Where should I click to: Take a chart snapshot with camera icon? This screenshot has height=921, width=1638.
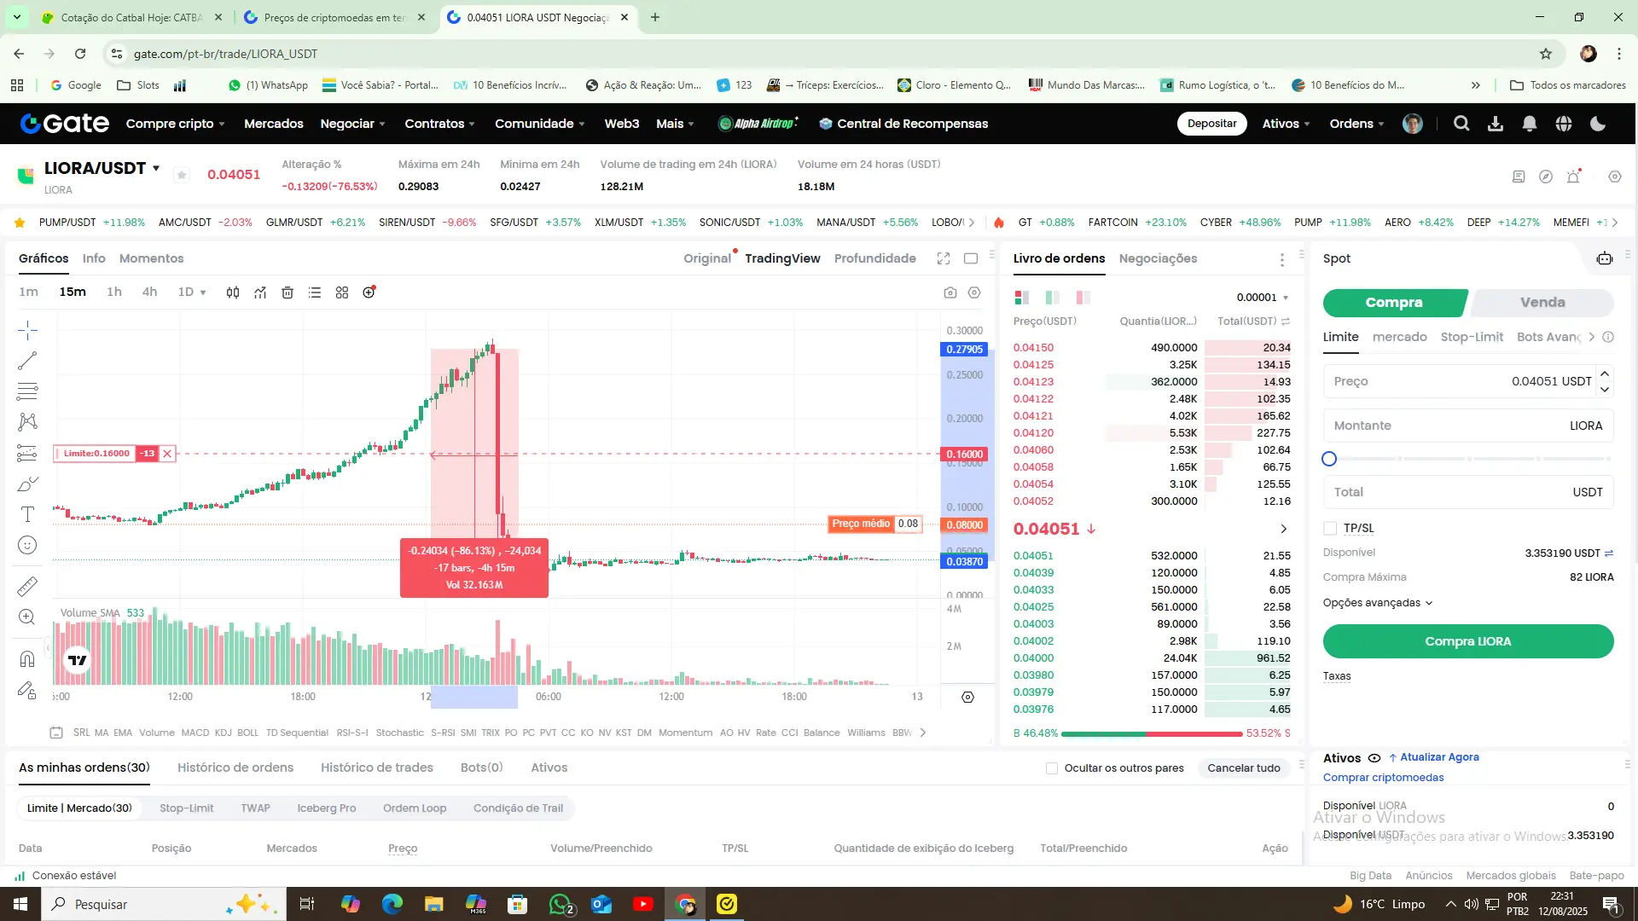[x=950, y=293]
